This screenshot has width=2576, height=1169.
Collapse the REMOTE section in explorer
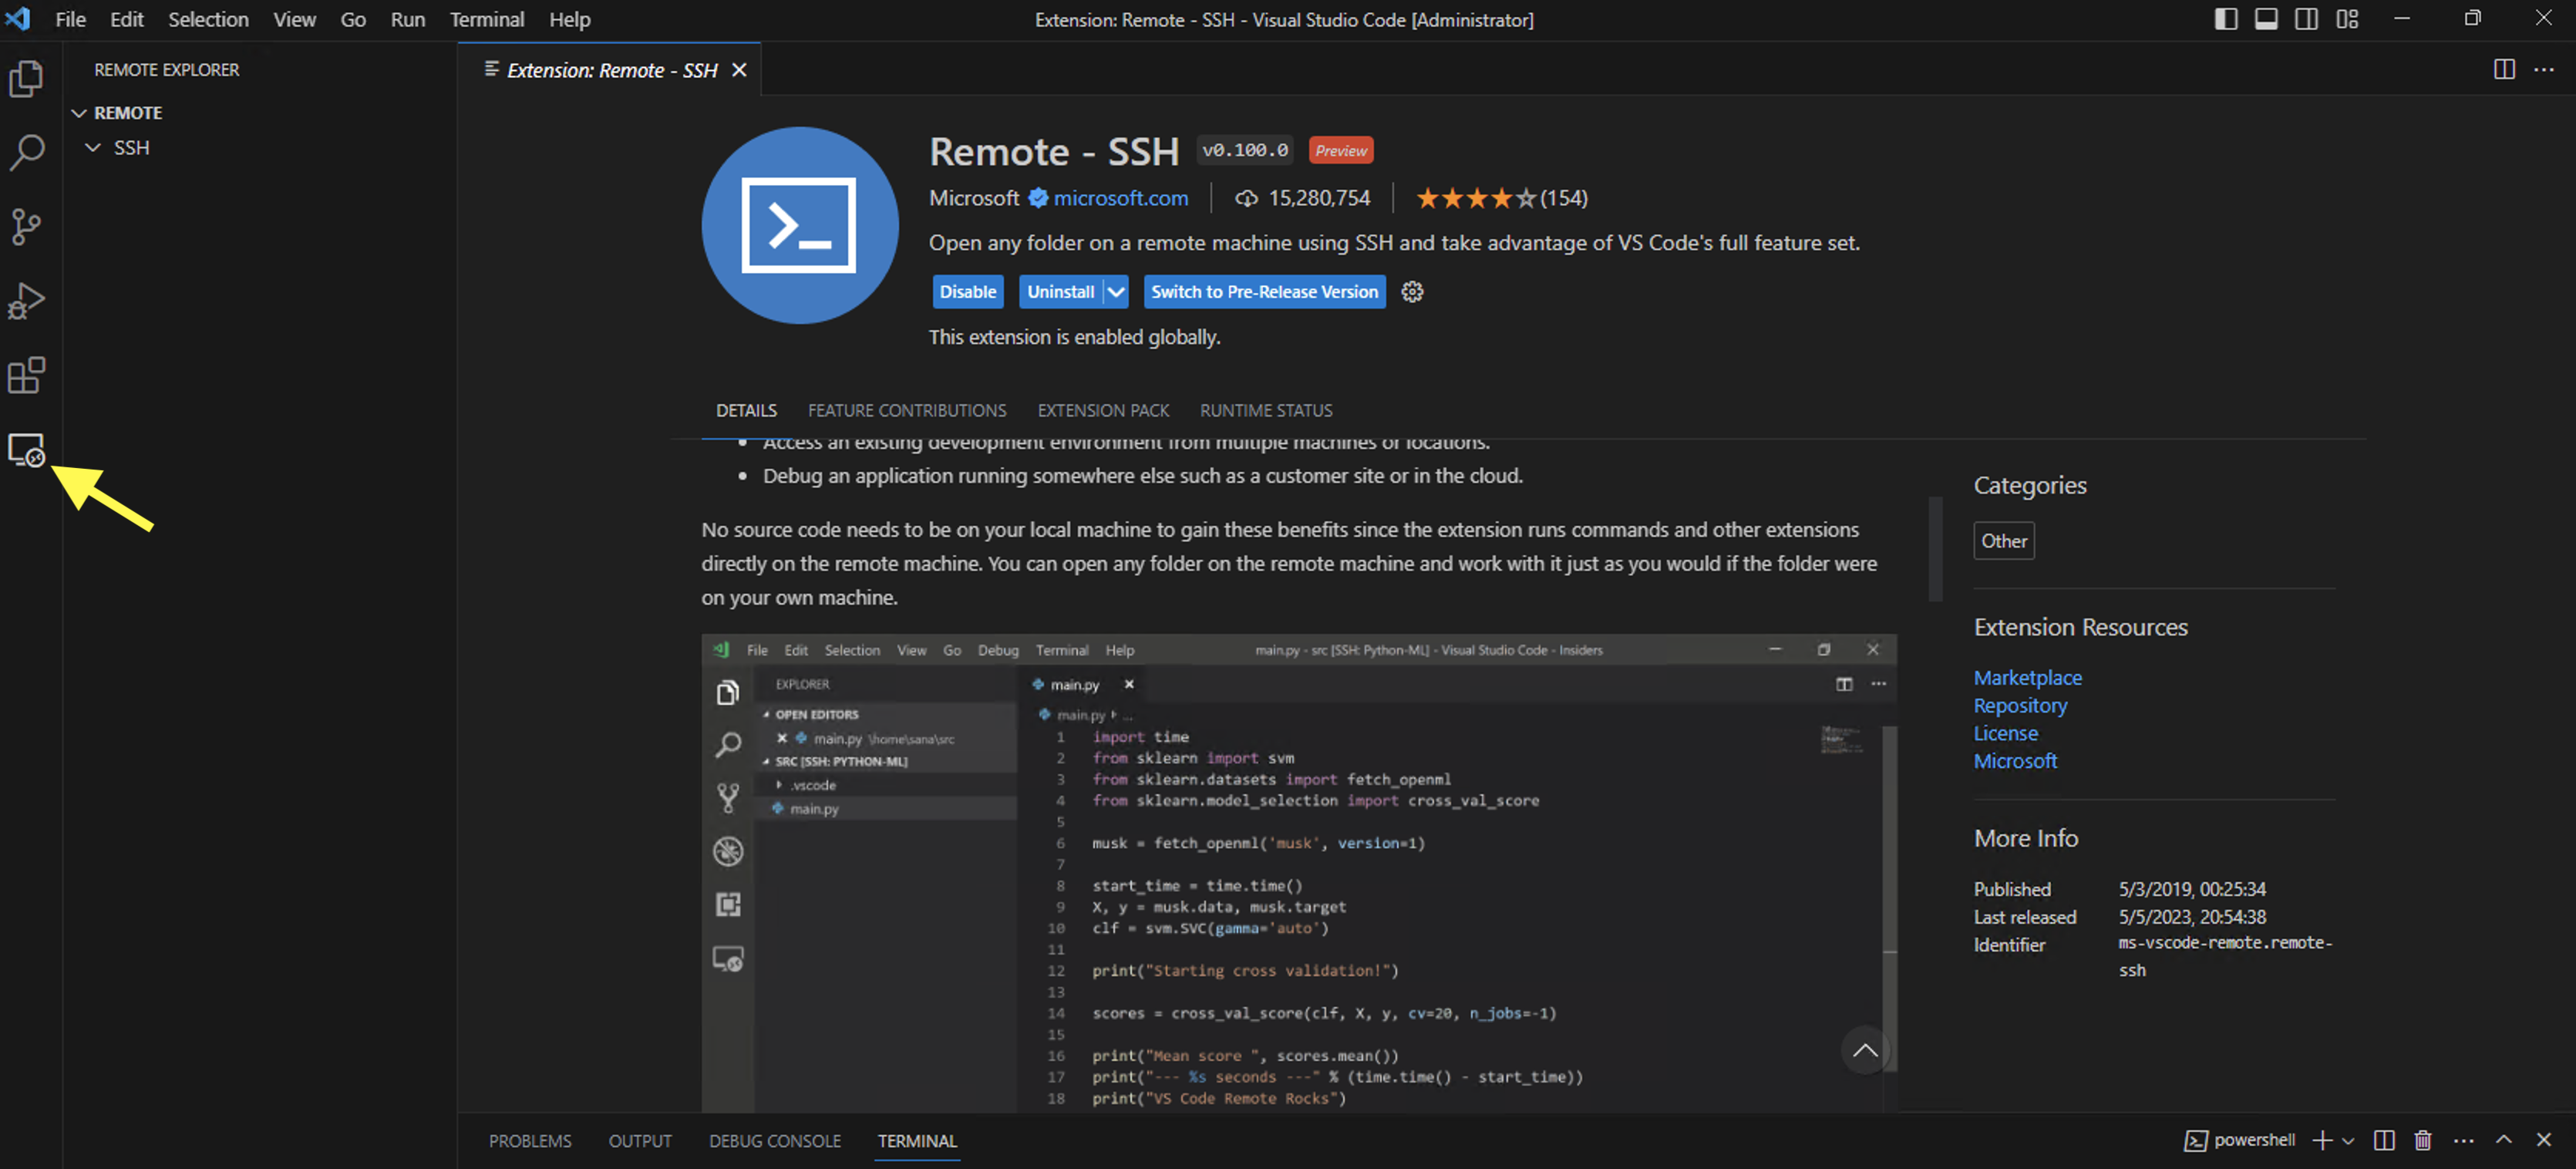tap(79, 113)
